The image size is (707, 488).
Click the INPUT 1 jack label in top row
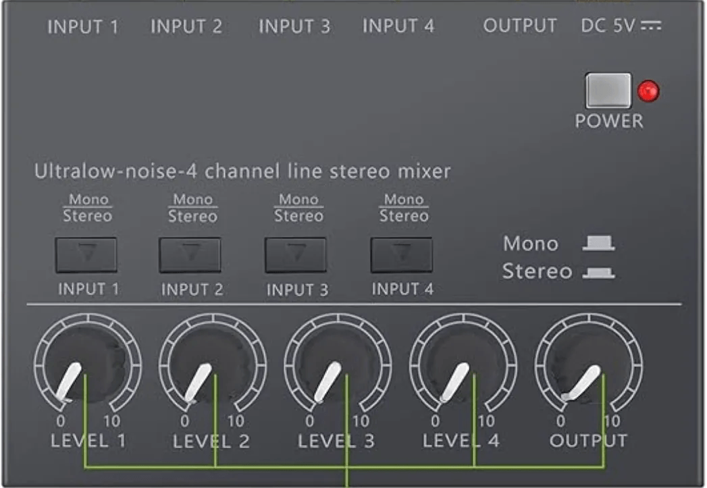(83, 27)
